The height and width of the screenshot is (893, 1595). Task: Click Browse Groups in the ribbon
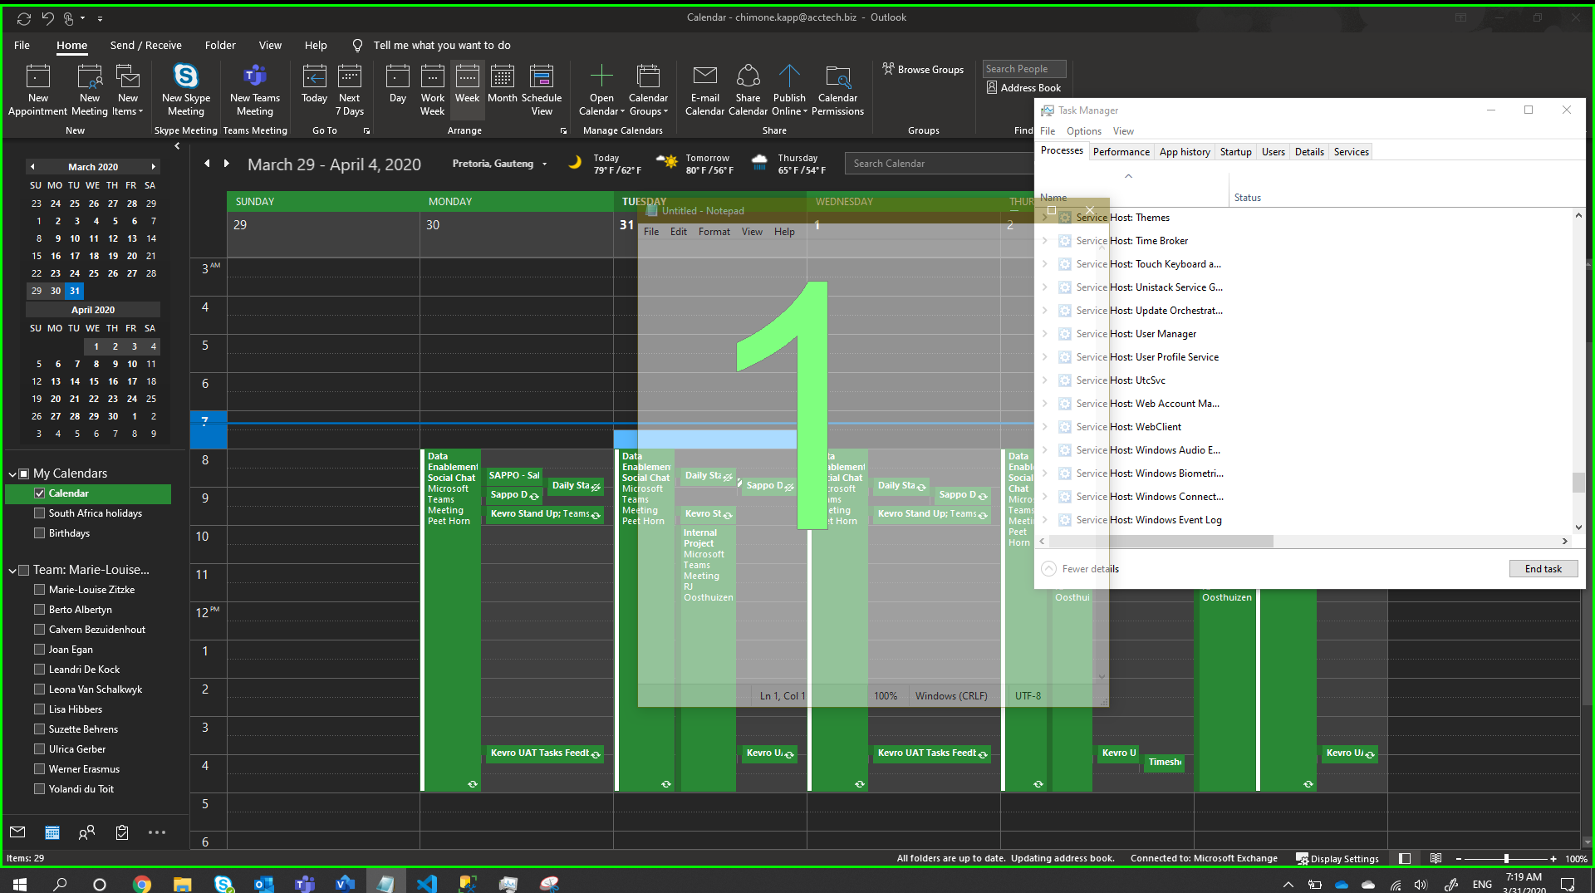pos(923,70)
